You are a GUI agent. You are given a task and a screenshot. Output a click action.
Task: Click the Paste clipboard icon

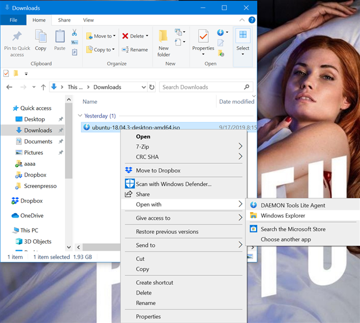pos(59,36)
